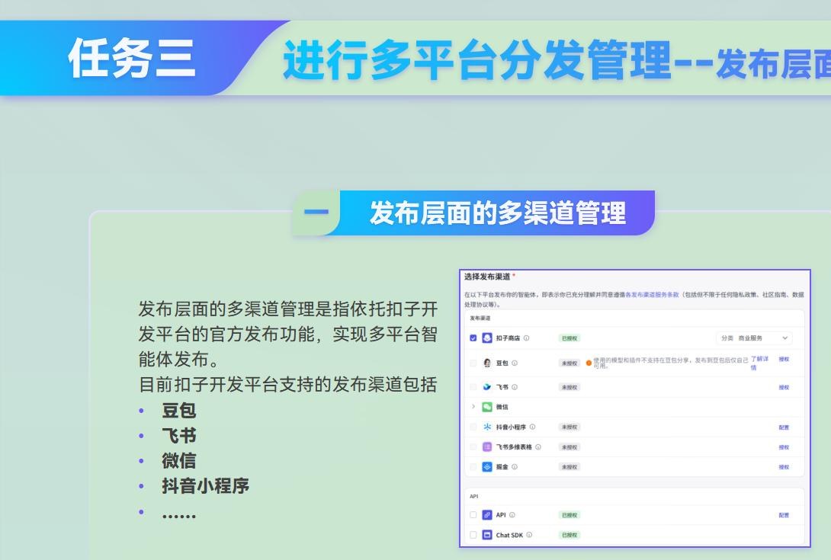Image resolution: width=831 pixels, height=560 pixels.
Task: Enable the API checkbox
Action: (473, 515)
